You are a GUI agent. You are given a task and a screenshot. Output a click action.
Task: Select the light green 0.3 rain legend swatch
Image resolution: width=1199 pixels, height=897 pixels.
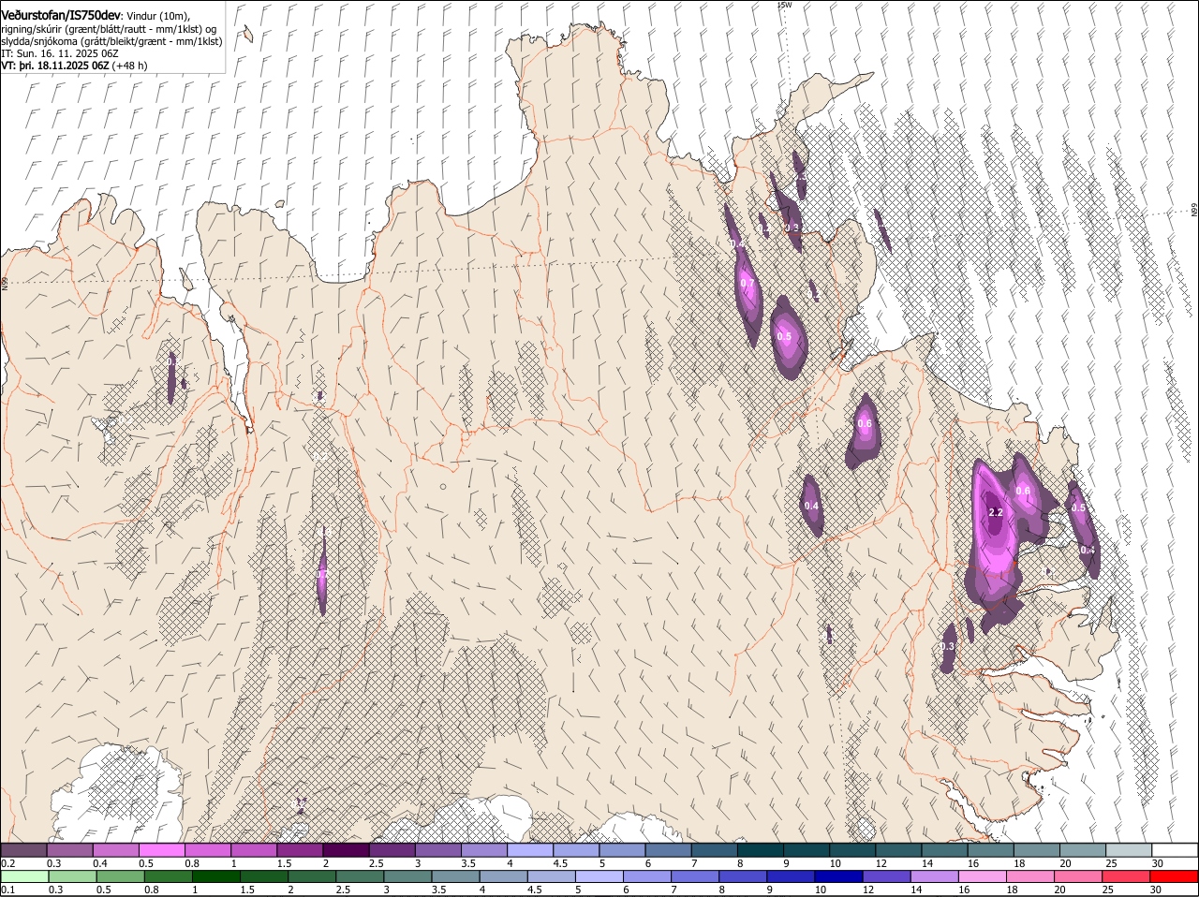(71, 876)
